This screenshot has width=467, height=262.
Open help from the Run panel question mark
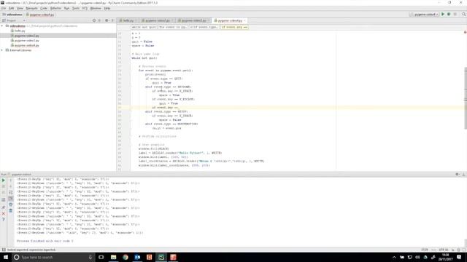3,220
